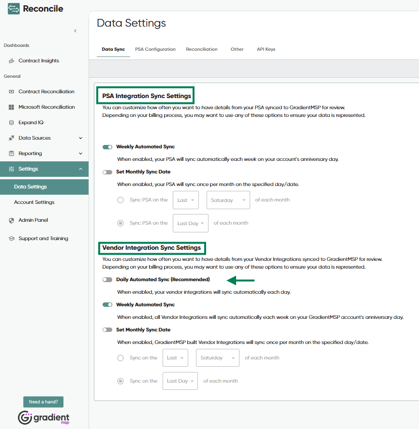Click the Microsoft Reconciliation grid icon
The image size is (419, 429).
click(11, 107)
